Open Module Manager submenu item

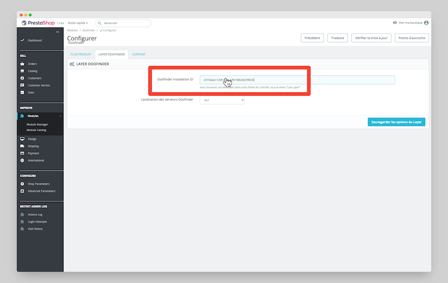click(x=37, y=124)
